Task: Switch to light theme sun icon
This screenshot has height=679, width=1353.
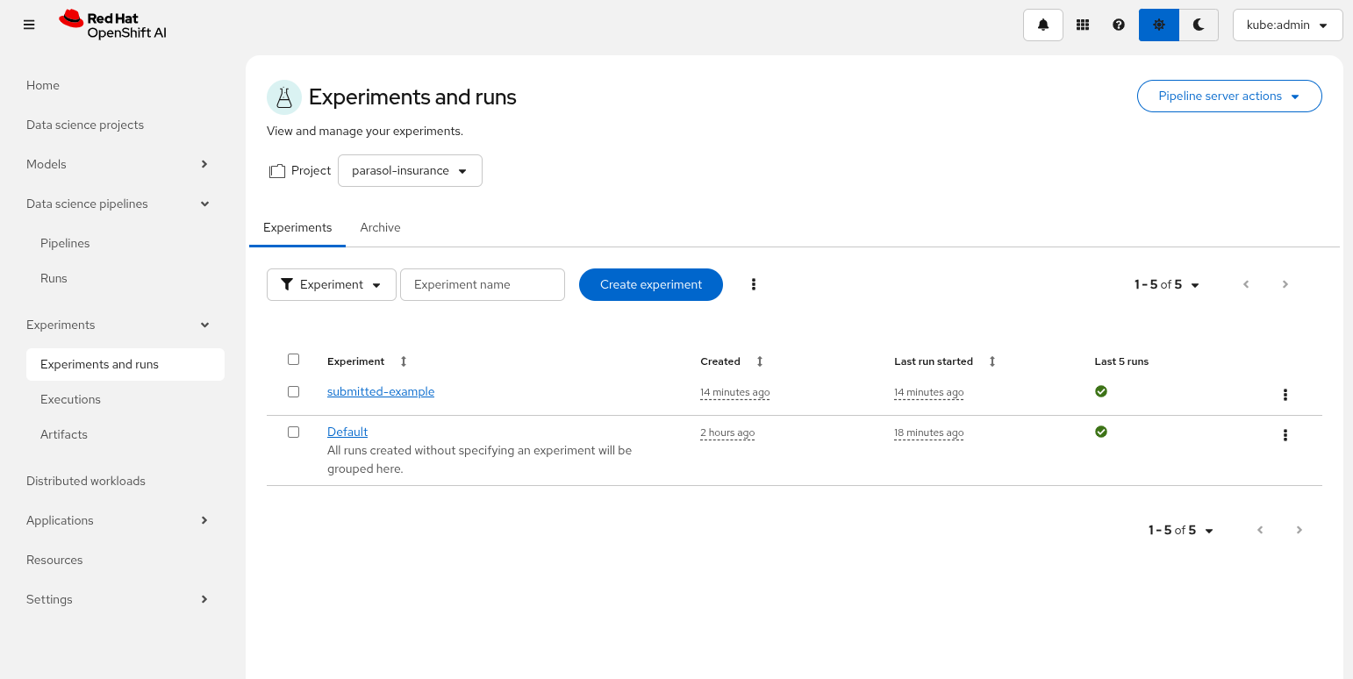Action: coord(1159,25)
